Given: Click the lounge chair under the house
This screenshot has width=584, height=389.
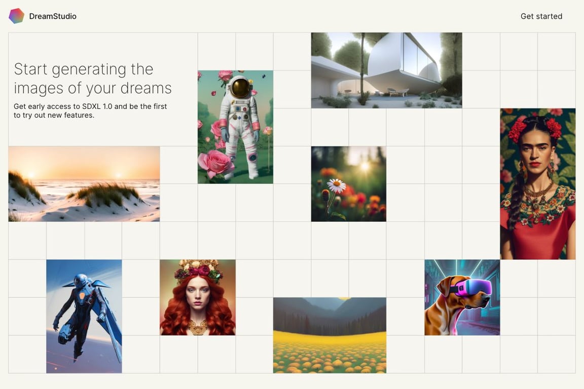Looking at the screenshot, I should tap(398, 92).
